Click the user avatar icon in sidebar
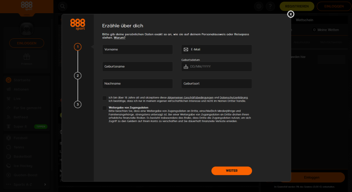The image size is (352, 192). pos(27,29)
